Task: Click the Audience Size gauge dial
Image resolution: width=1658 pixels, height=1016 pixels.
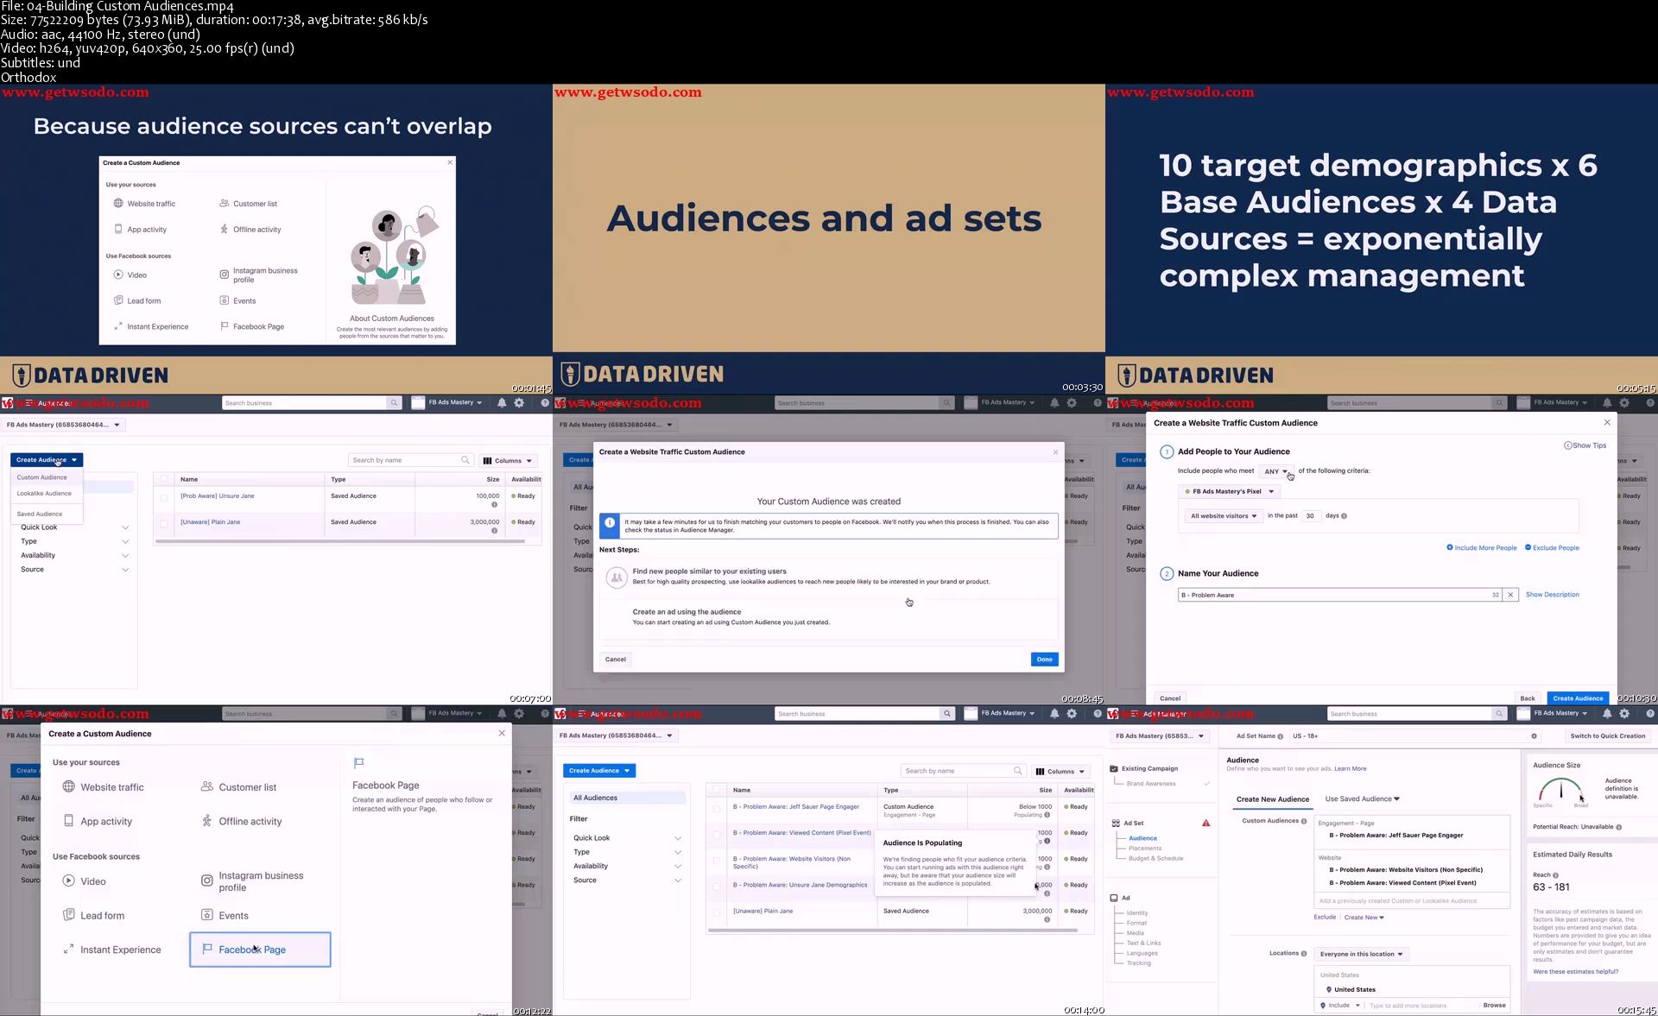Action: point(1560,790)
